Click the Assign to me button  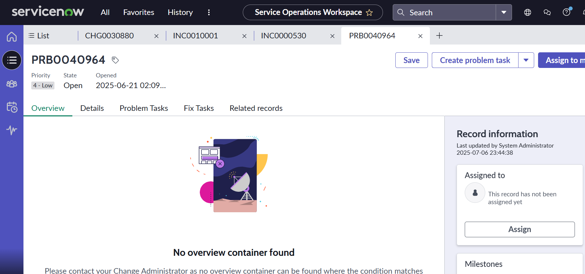562,60
